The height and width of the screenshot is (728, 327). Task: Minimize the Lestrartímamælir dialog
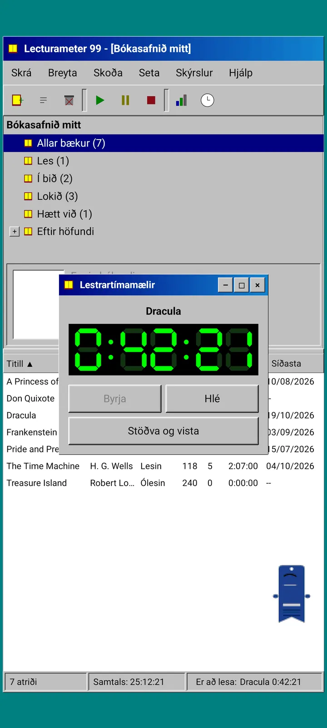[225, 285]
